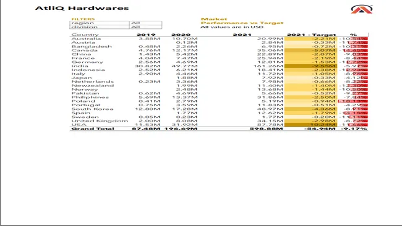
Task: Click the Grand Total row label
Action: [93, 128]
